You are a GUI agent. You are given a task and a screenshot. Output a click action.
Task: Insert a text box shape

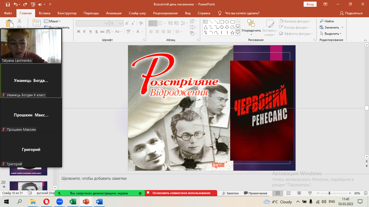(x=205, y=22)
